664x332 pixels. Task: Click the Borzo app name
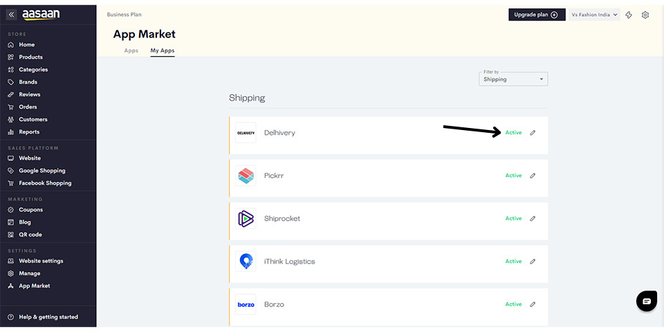(x=274, y=304)
